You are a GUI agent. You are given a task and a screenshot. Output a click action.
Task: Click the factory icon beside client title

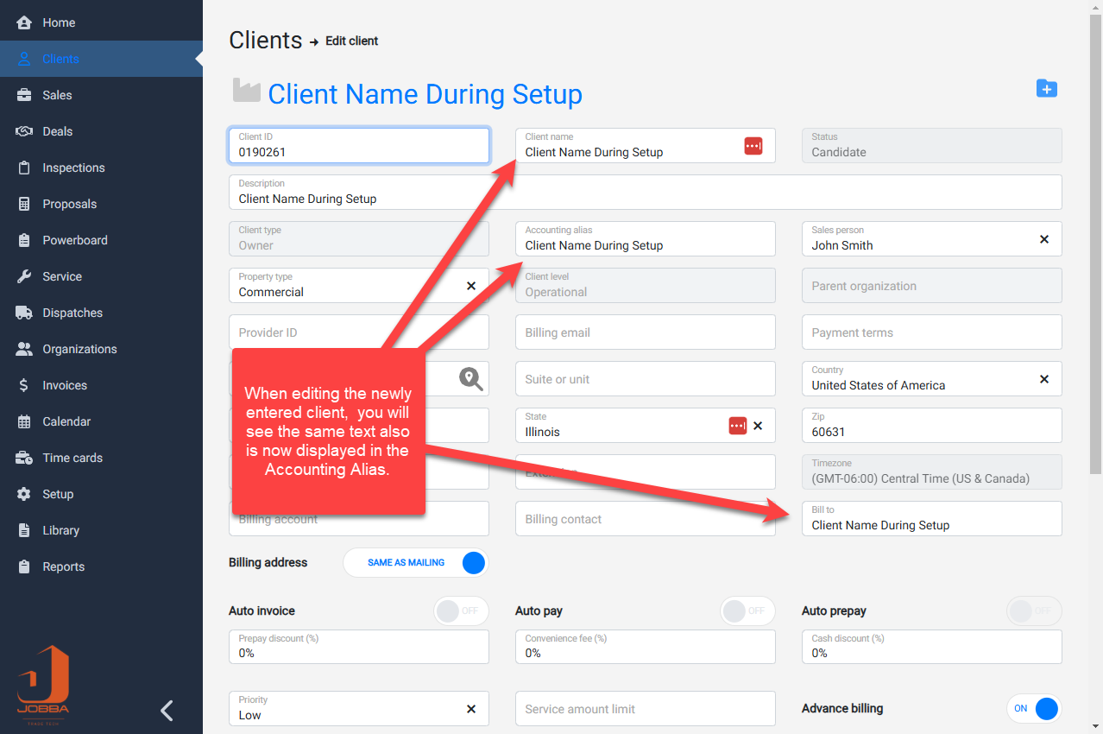click(246, 91)
